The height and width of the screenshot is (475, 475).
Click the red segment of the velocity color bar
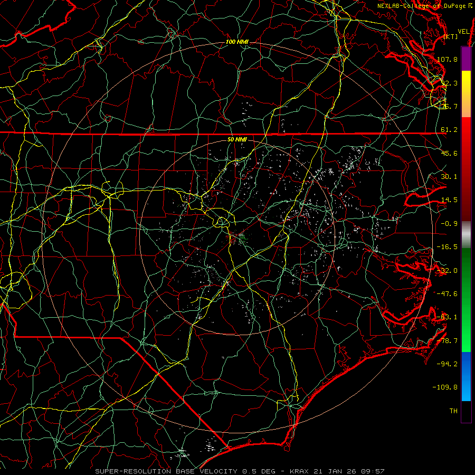point(466,169)
